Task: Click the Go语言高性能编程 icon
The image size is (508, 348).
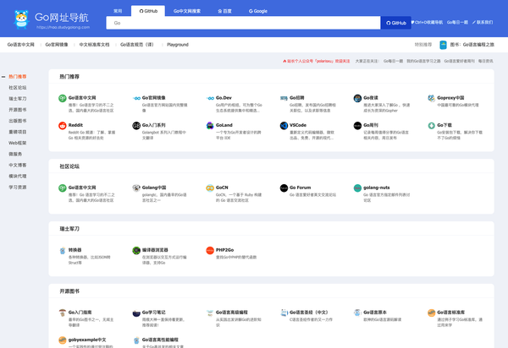Action: 136,340
